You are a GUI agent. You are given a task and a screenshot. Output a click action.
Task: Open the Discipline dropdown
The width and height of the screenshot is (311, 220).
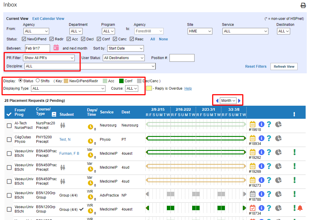pyautogui.click(x=90, y=66)
